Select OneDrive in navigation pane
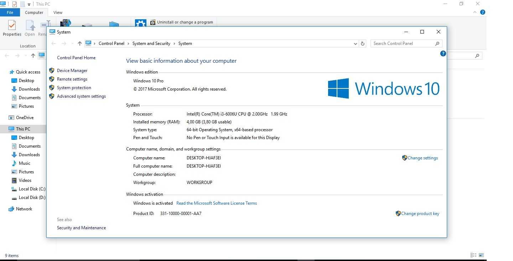Image resolution: width=513 pixels, height=261 pixels. click(x=25, y=118)
